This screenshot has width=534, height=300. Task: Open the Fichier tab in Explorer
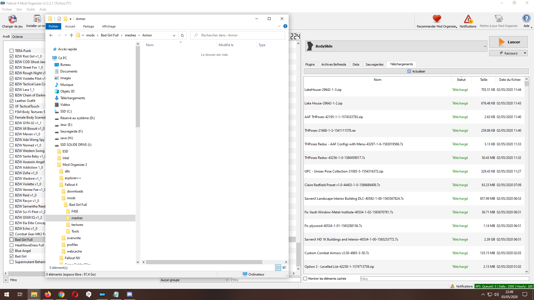pyautogui.click(x=53, y=26)
